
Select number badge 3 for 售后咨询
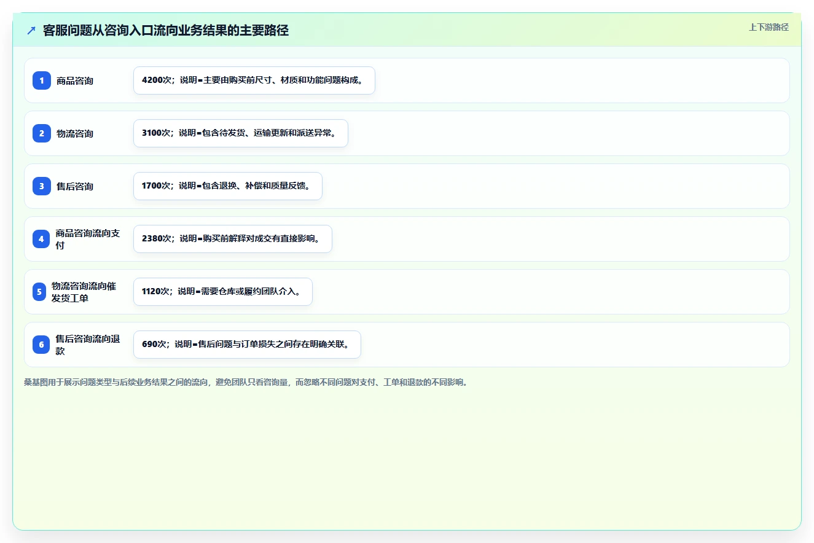pyautogui.click(x=42, y=186)
